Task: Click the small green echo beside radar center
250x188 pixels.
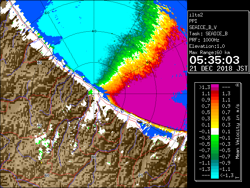Action: [90, 92]
